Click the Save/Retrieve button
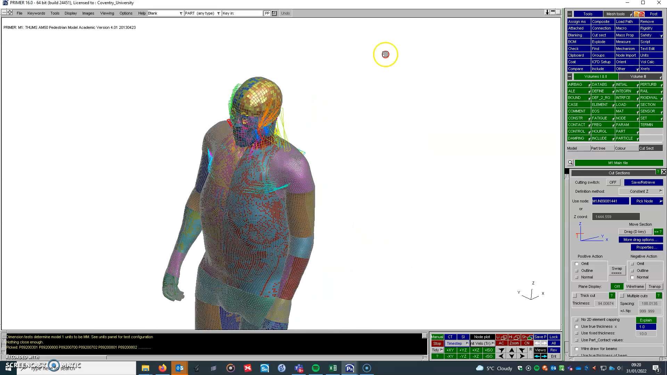 click(x=643, y=182)
